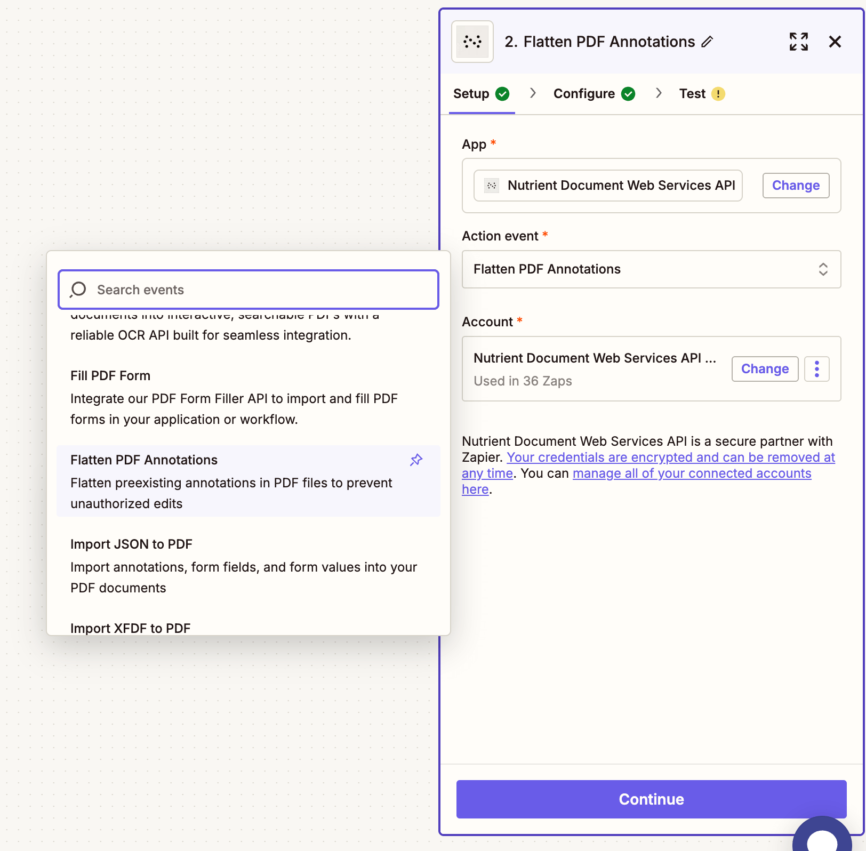Click the chevron between Configure and Test
Viewport: 866px width, 851px height.
659,93
